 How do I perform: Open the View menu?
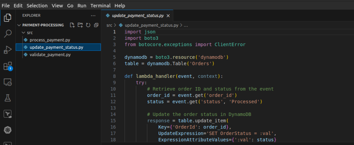[x=57, y=6]
